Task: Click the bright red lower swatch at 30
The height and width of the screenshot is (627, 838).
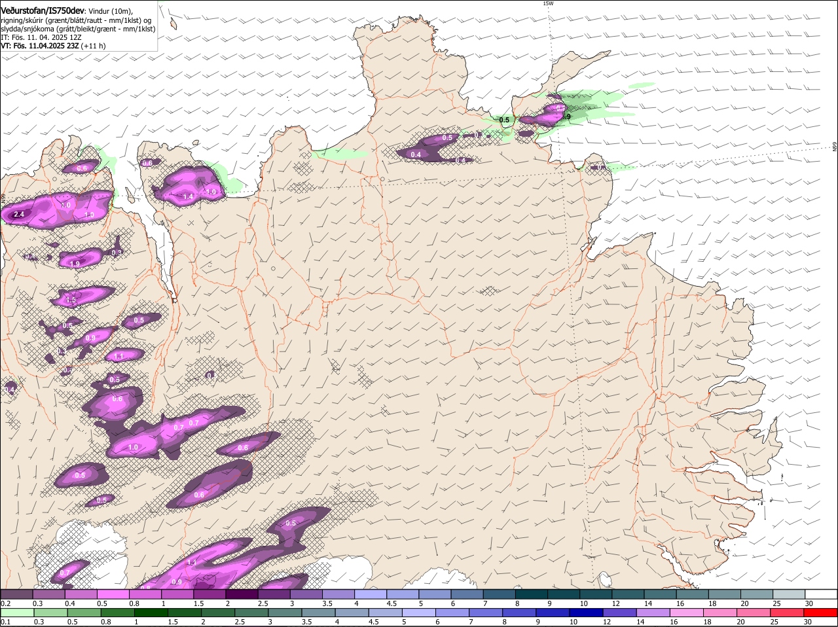Action: [x=820, y=613]
